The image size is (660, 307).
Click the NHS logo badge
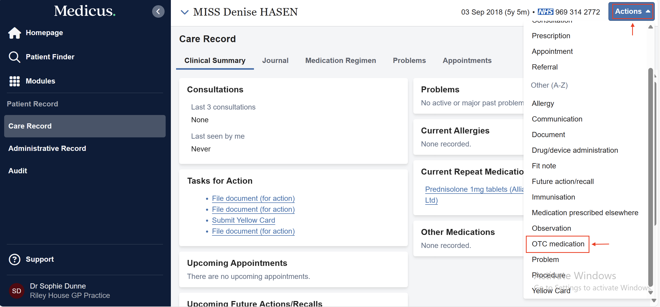[x=545, y=12]
